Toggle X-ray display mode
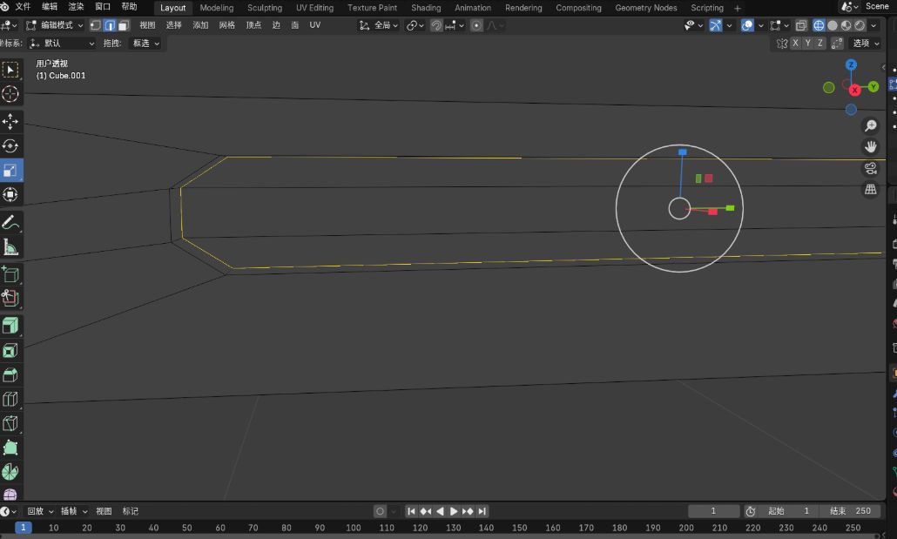The image size is (897, 539). point(801,25)
